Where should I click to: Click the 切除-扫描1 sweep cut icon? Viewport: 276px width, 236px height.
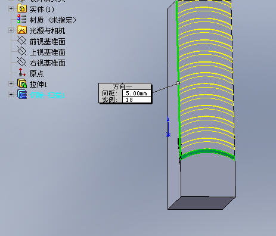(x=22, y=94)
